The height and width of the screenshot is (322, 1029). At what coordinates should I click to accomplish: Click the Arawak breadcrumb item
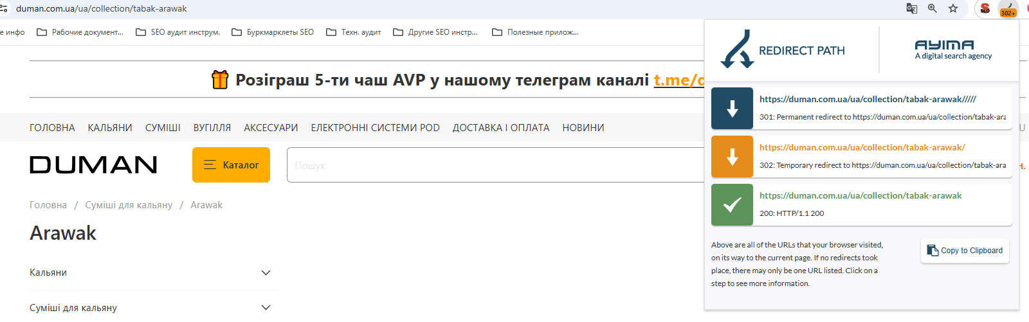(x=206, y=205)
